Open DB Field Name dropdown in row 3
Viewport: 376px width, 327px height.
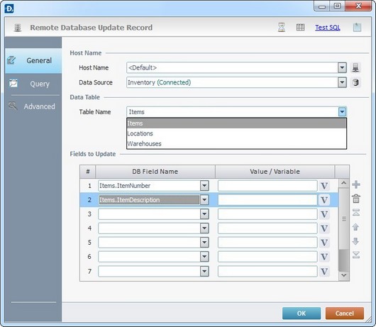(x=204, y=214)
